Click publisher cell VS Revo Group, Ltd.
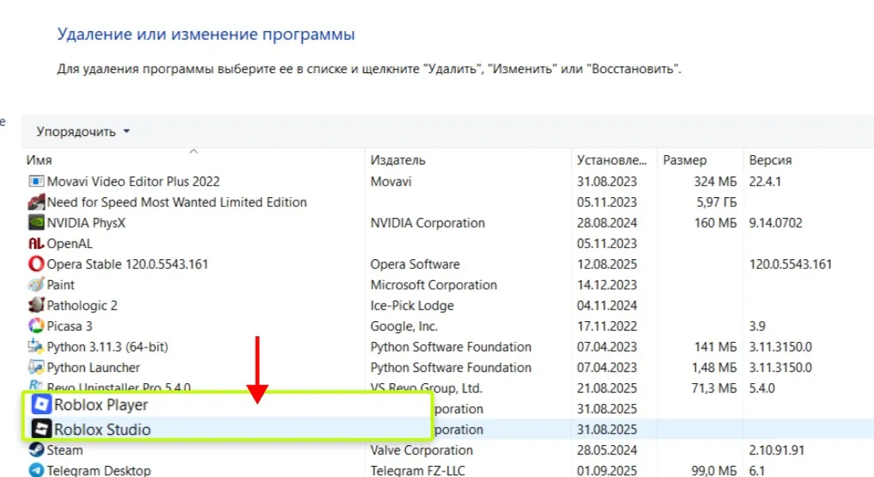 (x=427, y=388)
